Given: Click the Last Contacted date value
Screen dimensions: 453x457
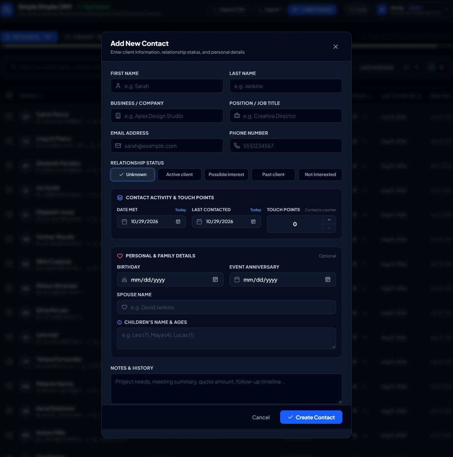Looking at the screenshot, I should (x=219, y=222).
